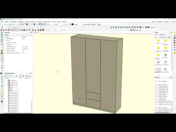Click the black layer color swatch

72,24
